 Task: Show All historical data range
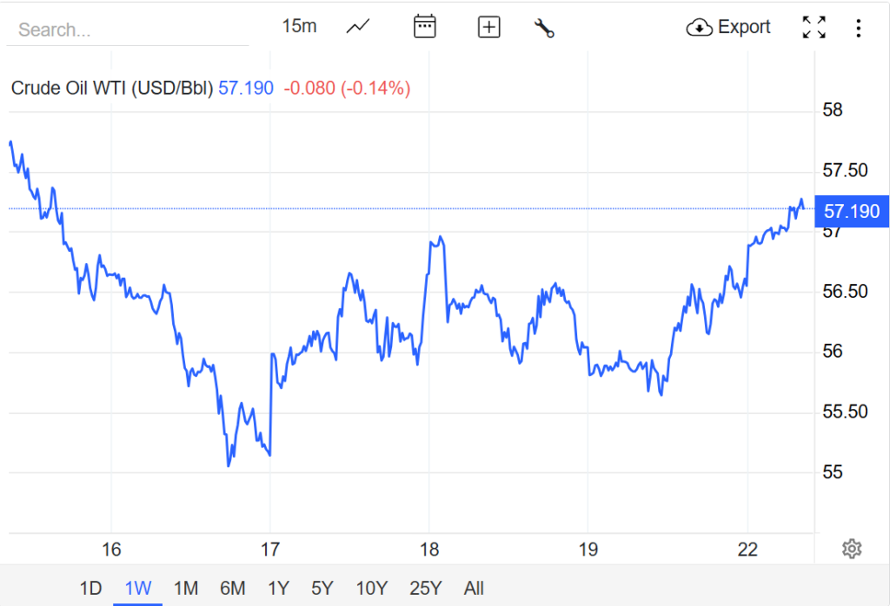click(x=474, y=588)
